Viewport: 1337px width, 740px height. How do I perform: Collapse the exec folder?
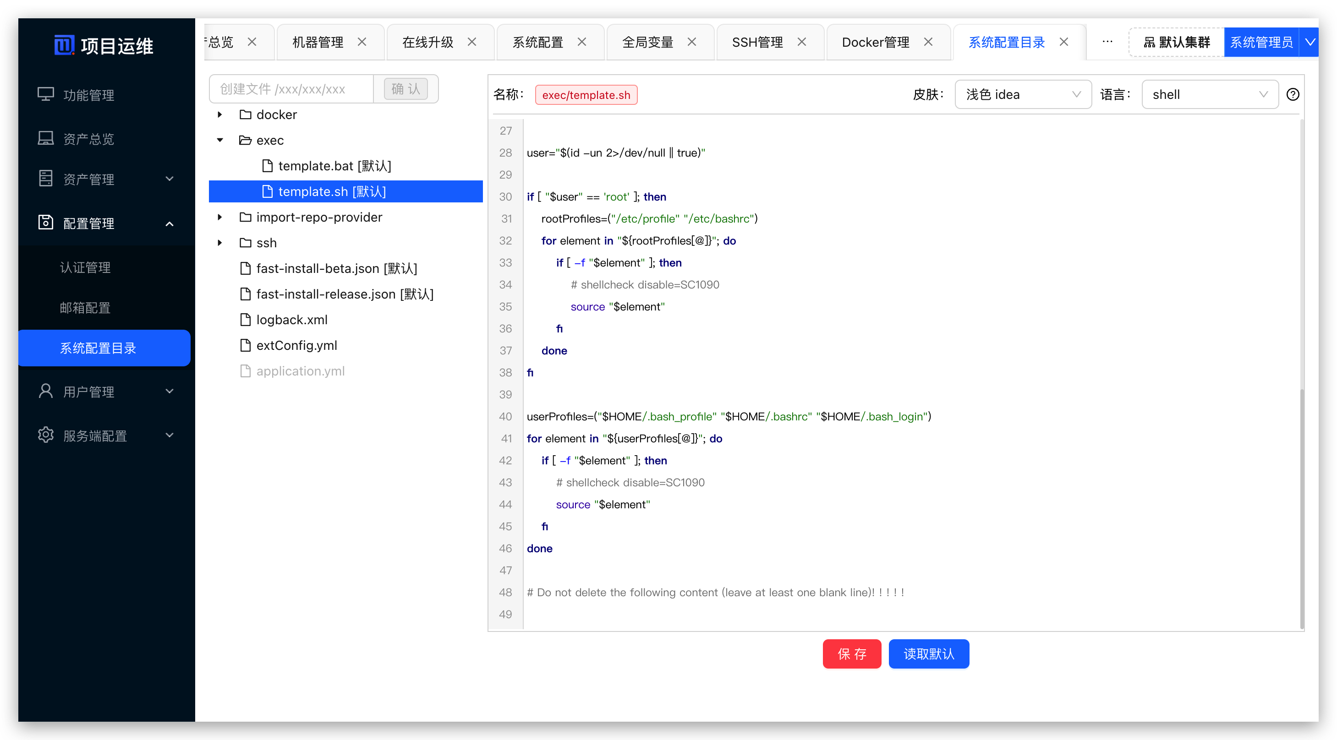pos(220,140)
